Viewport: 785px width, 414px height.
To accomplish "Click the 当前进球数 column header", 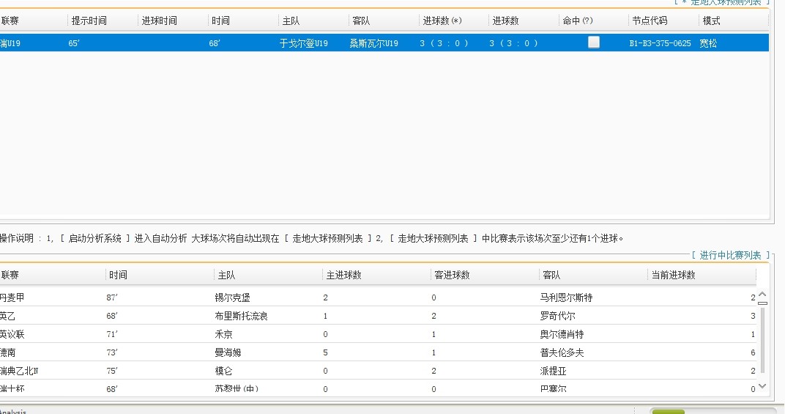I will 673,275.
